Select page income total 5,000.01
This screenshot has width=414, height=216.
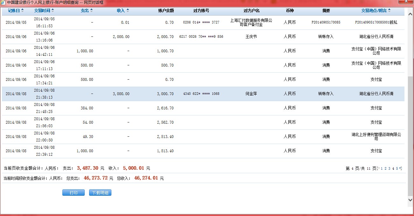coord(133,168)
